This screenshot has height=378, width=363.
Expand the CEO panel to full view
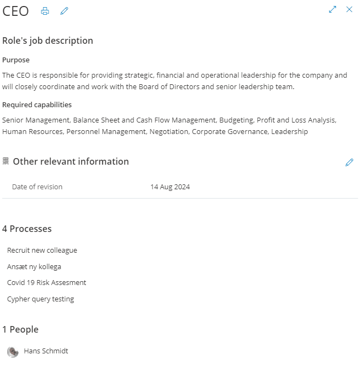click(x=332, y=9)
